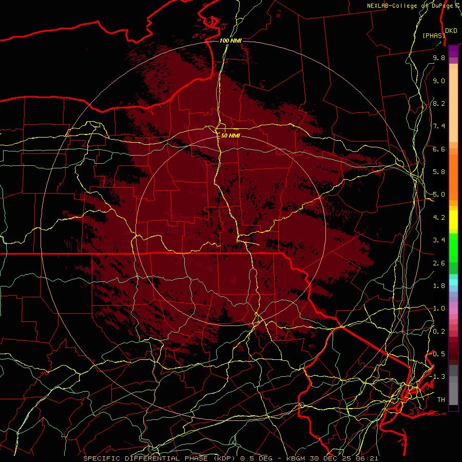Click the 0.2 scale value
The width and height of the screenshot is (462, 462).
pyautogui.click(x=439, y=332)
